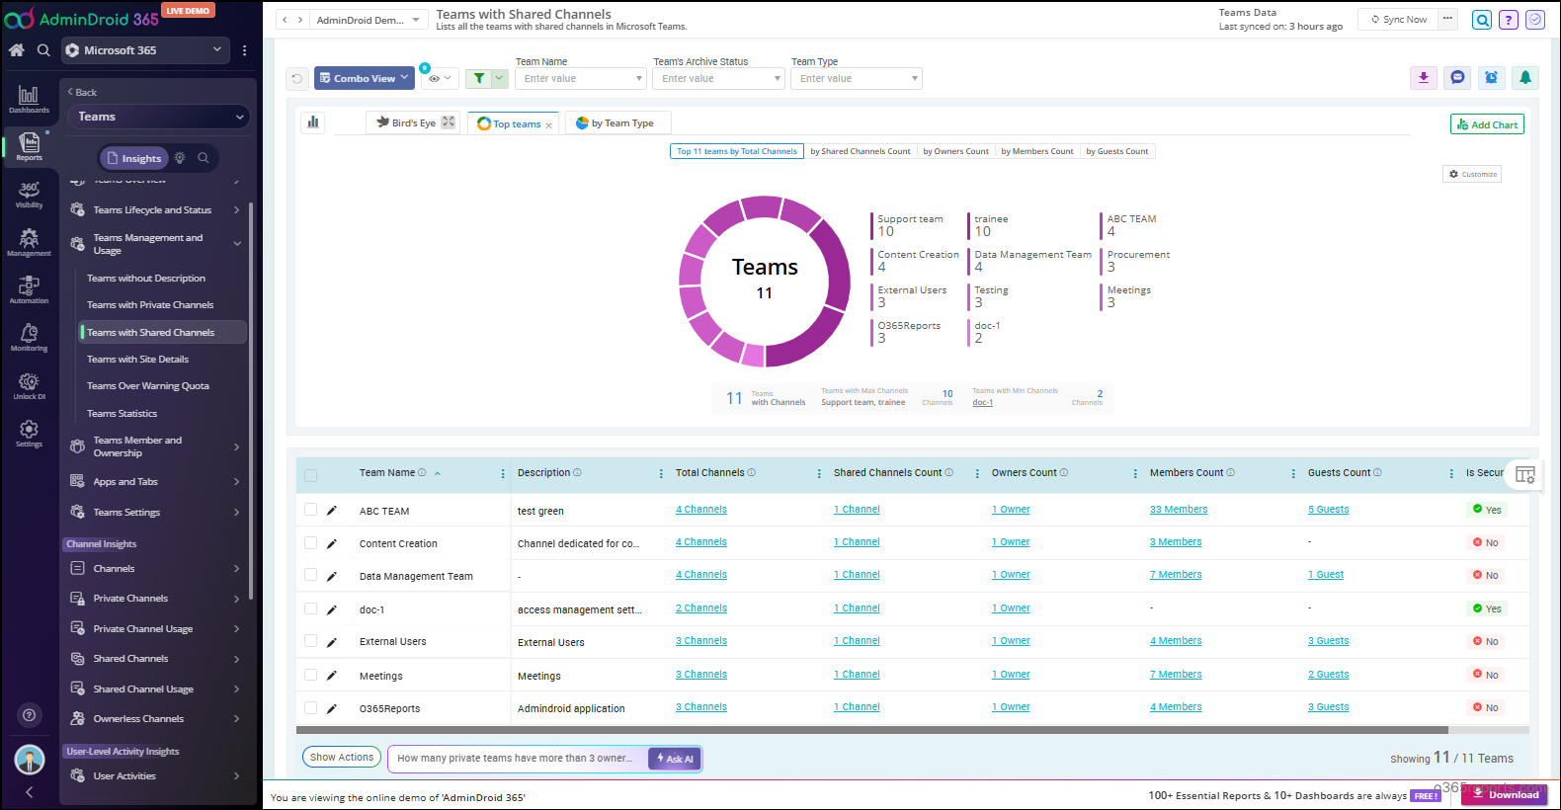Select the doc-1 row checkbox
Viewport: 1561px width, 810px height.
point(310,608)
